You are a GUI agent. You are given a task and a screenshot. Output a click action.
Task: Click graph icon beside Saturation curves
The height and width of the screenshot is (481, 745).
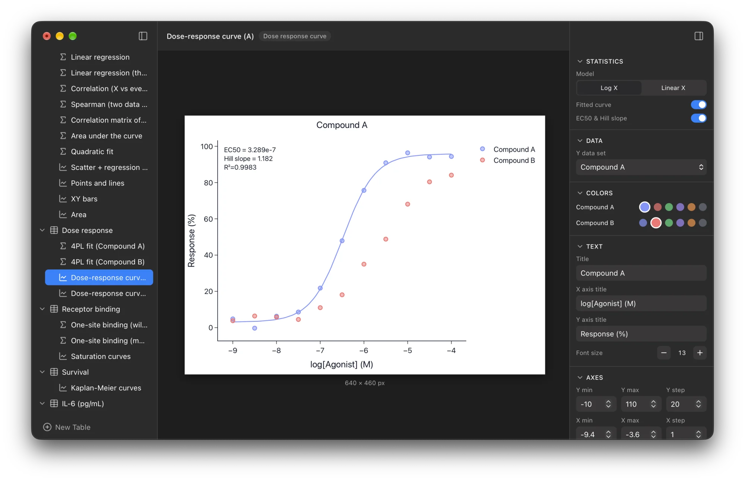click(63, 356)
